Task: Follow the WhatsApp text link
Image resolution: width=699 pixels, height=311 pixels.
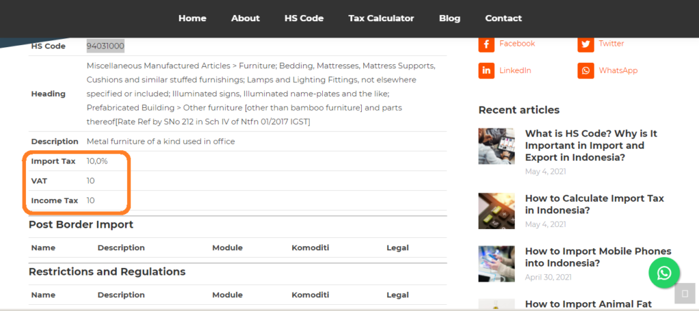Action: pyautogui.click(x=618, y=70)
